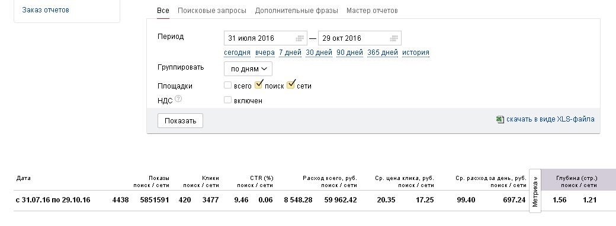Open the start date calendar icon

pos(300,38)
